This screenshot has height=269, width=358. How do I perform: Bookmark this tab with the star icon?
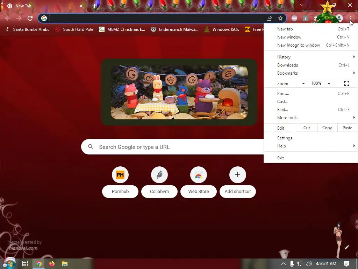tap(280, 18)
